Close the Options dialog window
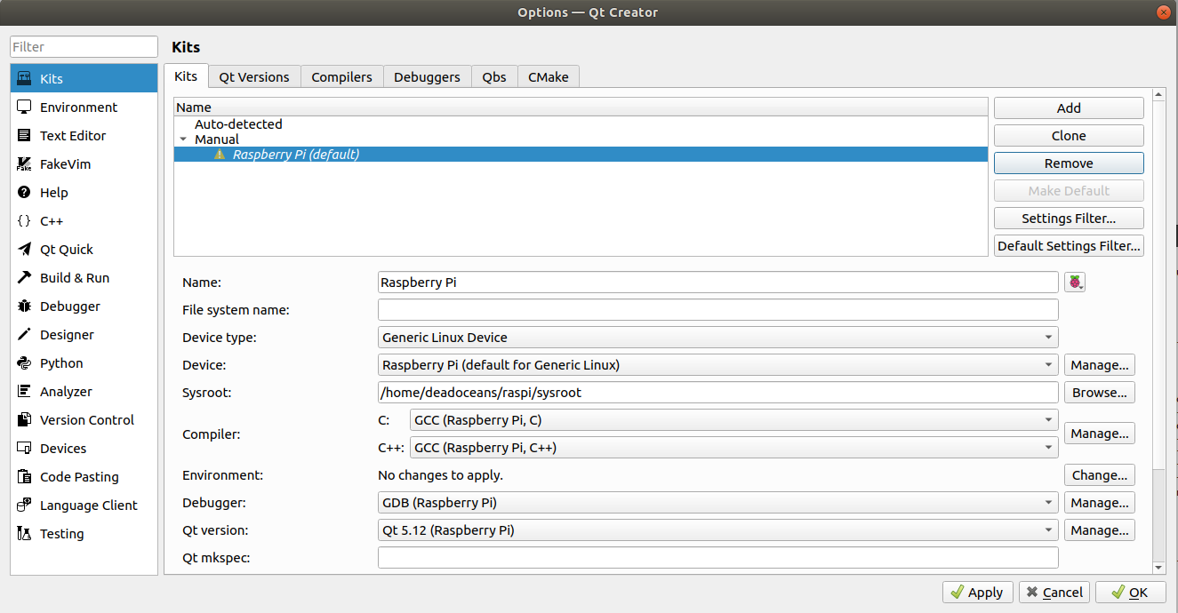The height and width of the screenshot is (613, 1178). pos(1163,12)
